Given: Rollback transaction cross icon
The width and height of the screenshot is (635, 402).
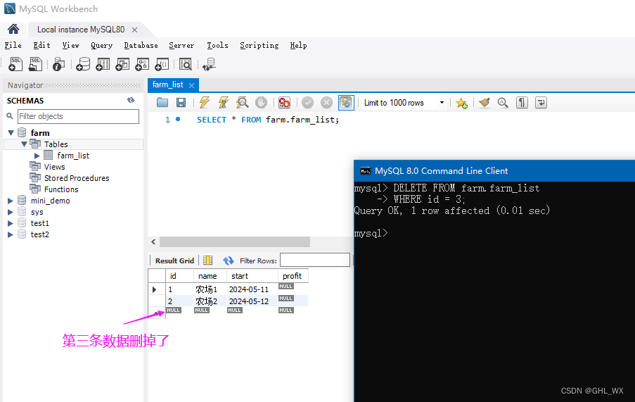Looking at the screenshot, I should tap(326, 103).
